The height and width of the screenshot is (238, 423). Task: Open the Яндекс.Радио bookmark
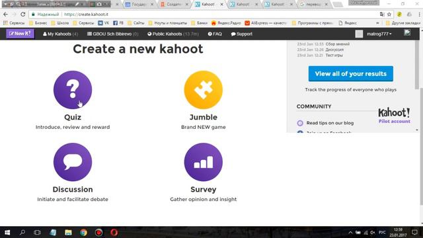tap(226, 23)
